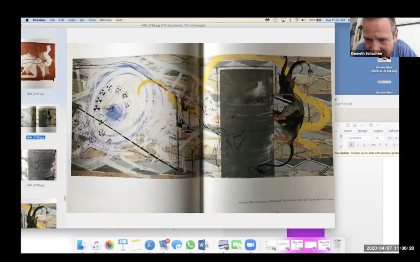Screen dimensions: 420x262
Task: Launch iTunes from the dock
Action: tap(95, 245)
